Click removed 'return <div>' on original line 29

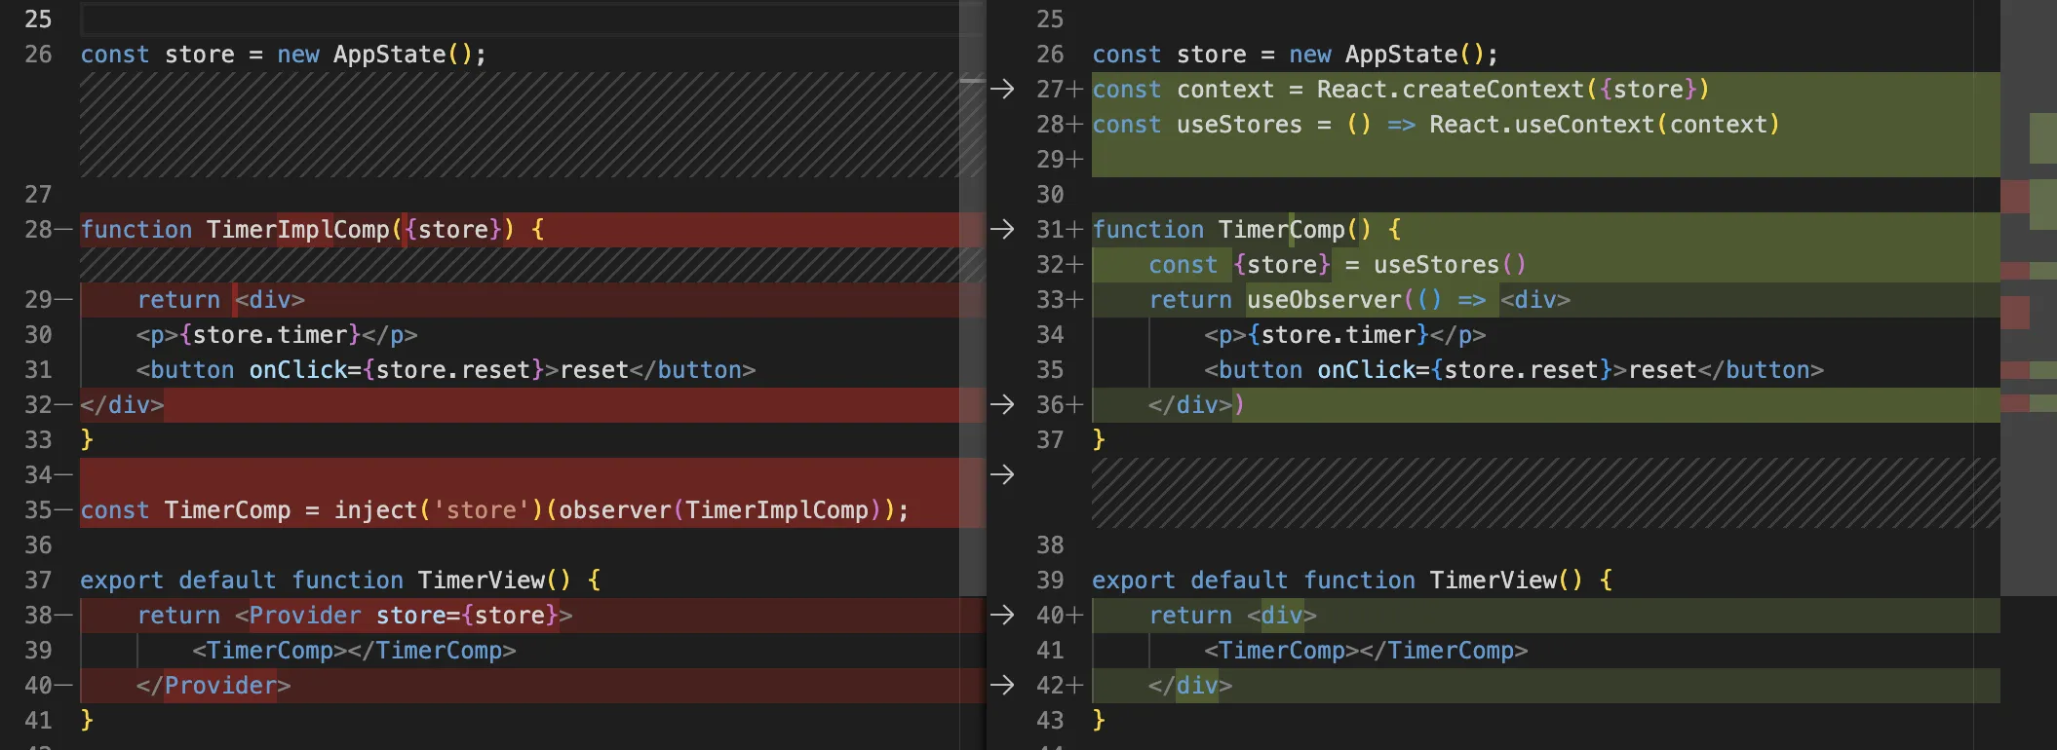221,300
